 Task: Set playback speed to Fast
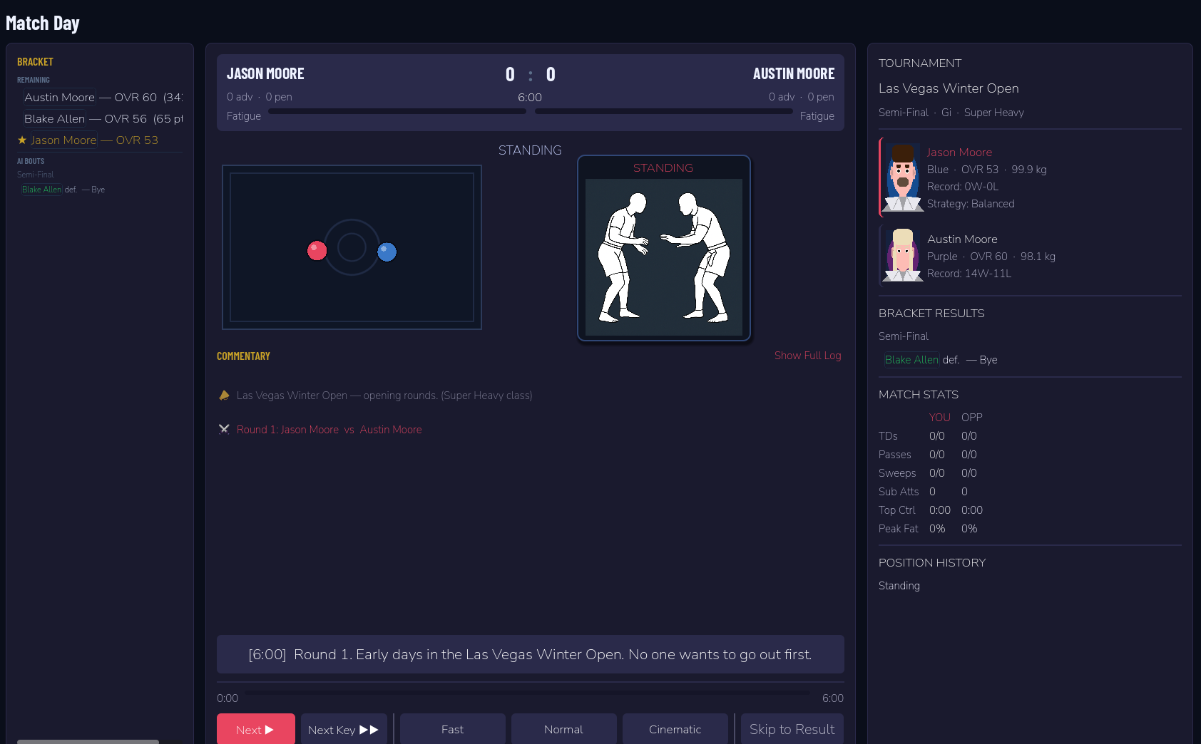tap(453, 729)
